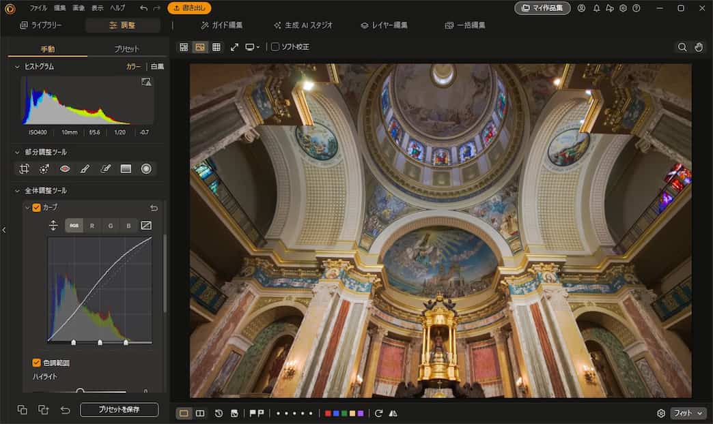Open the history icon in bottom toolbar
This screenshot has height=424, width=713.
[x=219, y=413]
